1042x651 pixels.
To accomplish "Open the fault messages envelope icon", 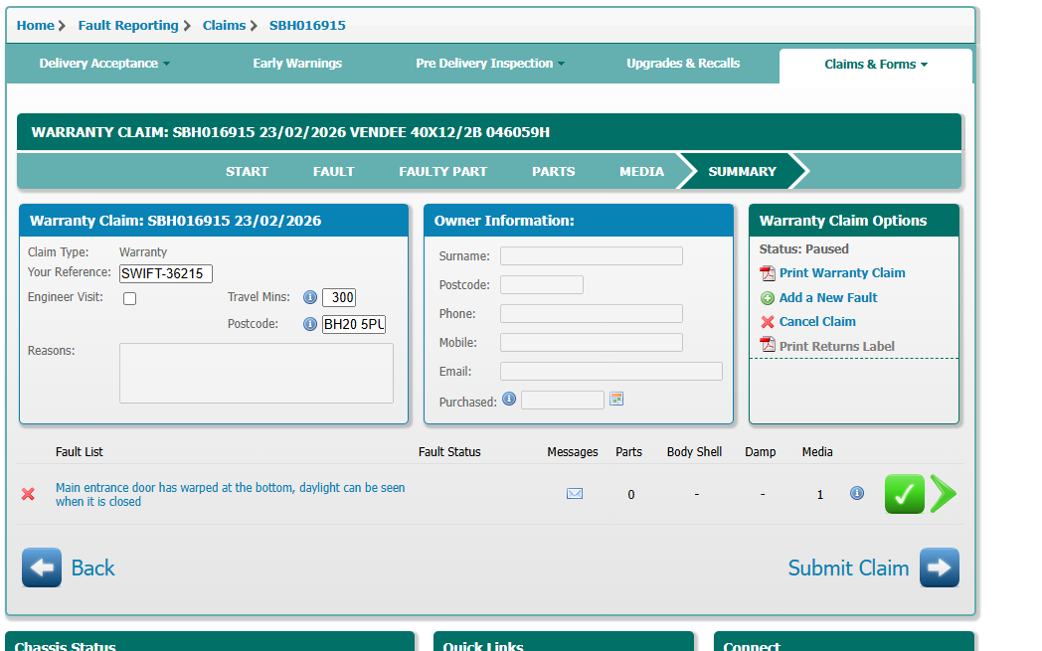I will coord(575,494).
